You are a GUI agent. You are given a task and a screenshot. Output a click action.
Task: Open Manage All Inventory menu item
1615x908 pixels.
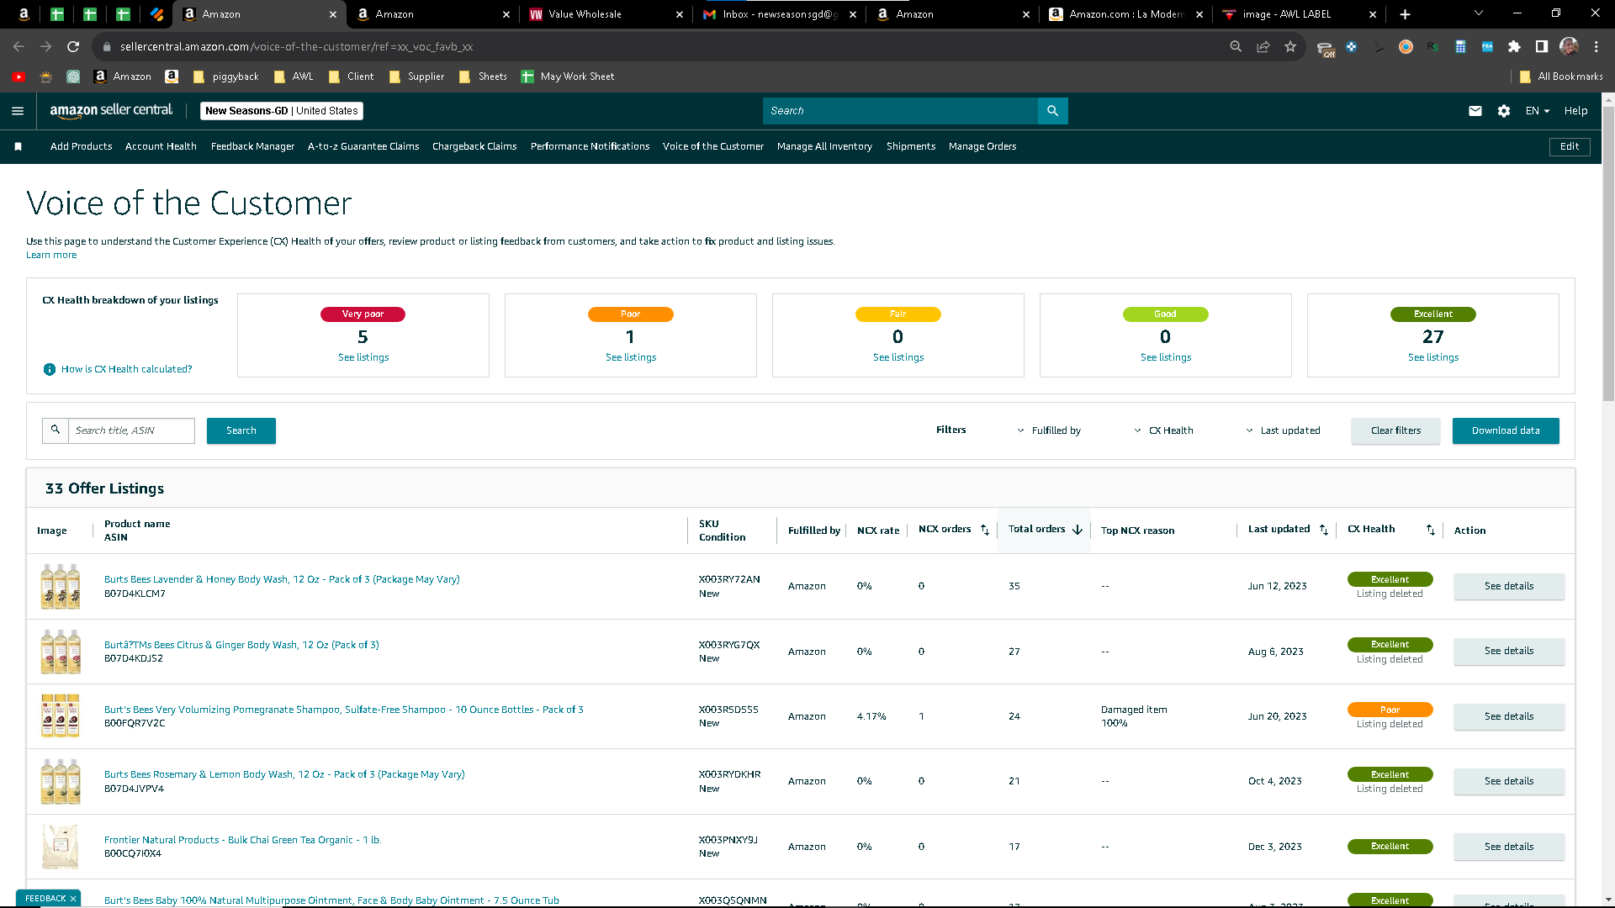pyautogui.click(x=824, y=147)
